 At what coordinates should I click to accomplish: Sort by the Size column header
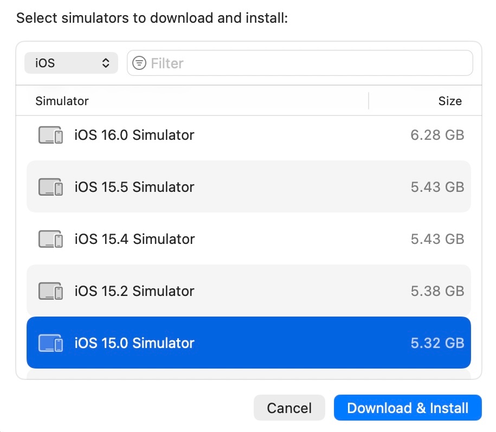[450, 101]
